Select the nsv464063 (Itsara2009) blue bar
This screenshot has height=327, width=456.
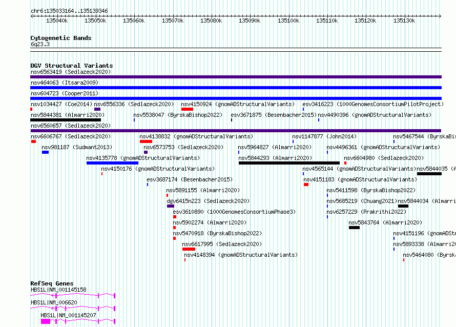point(236,88)
